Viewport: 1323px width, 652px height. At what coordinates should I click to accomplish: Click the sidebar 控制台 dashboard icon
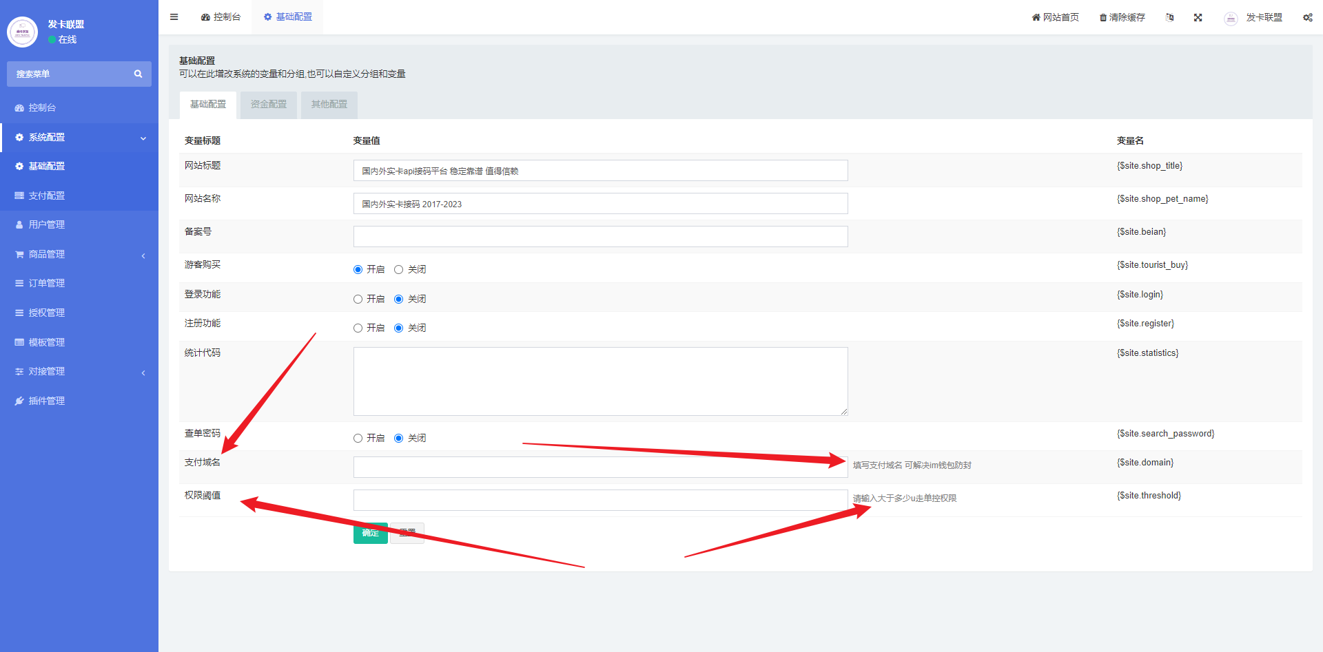tap(19, 108)
